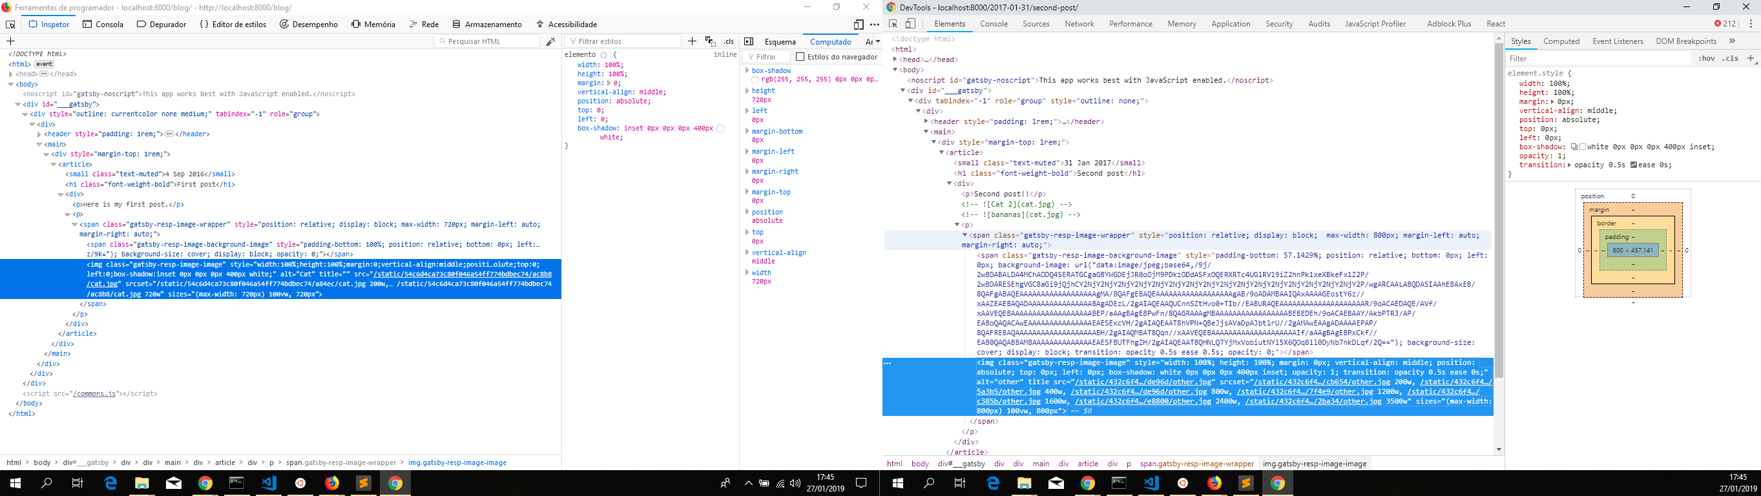1761x496 pixels.
Task: Click Firefox create new node plus icon
Action: (10, 42)
